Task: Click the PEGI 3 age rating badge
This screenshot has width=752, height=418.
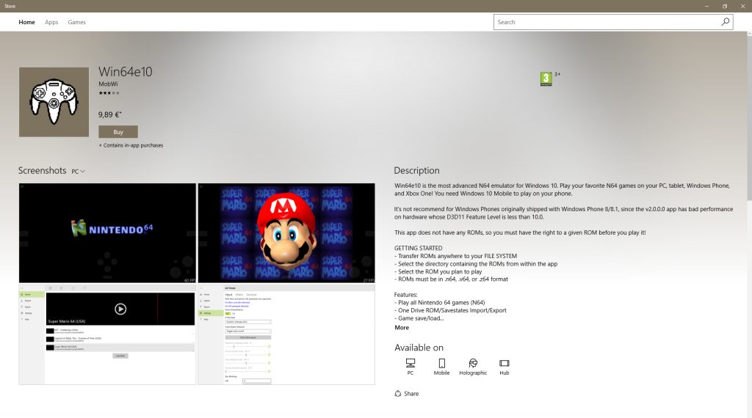Action: [546, 78]
